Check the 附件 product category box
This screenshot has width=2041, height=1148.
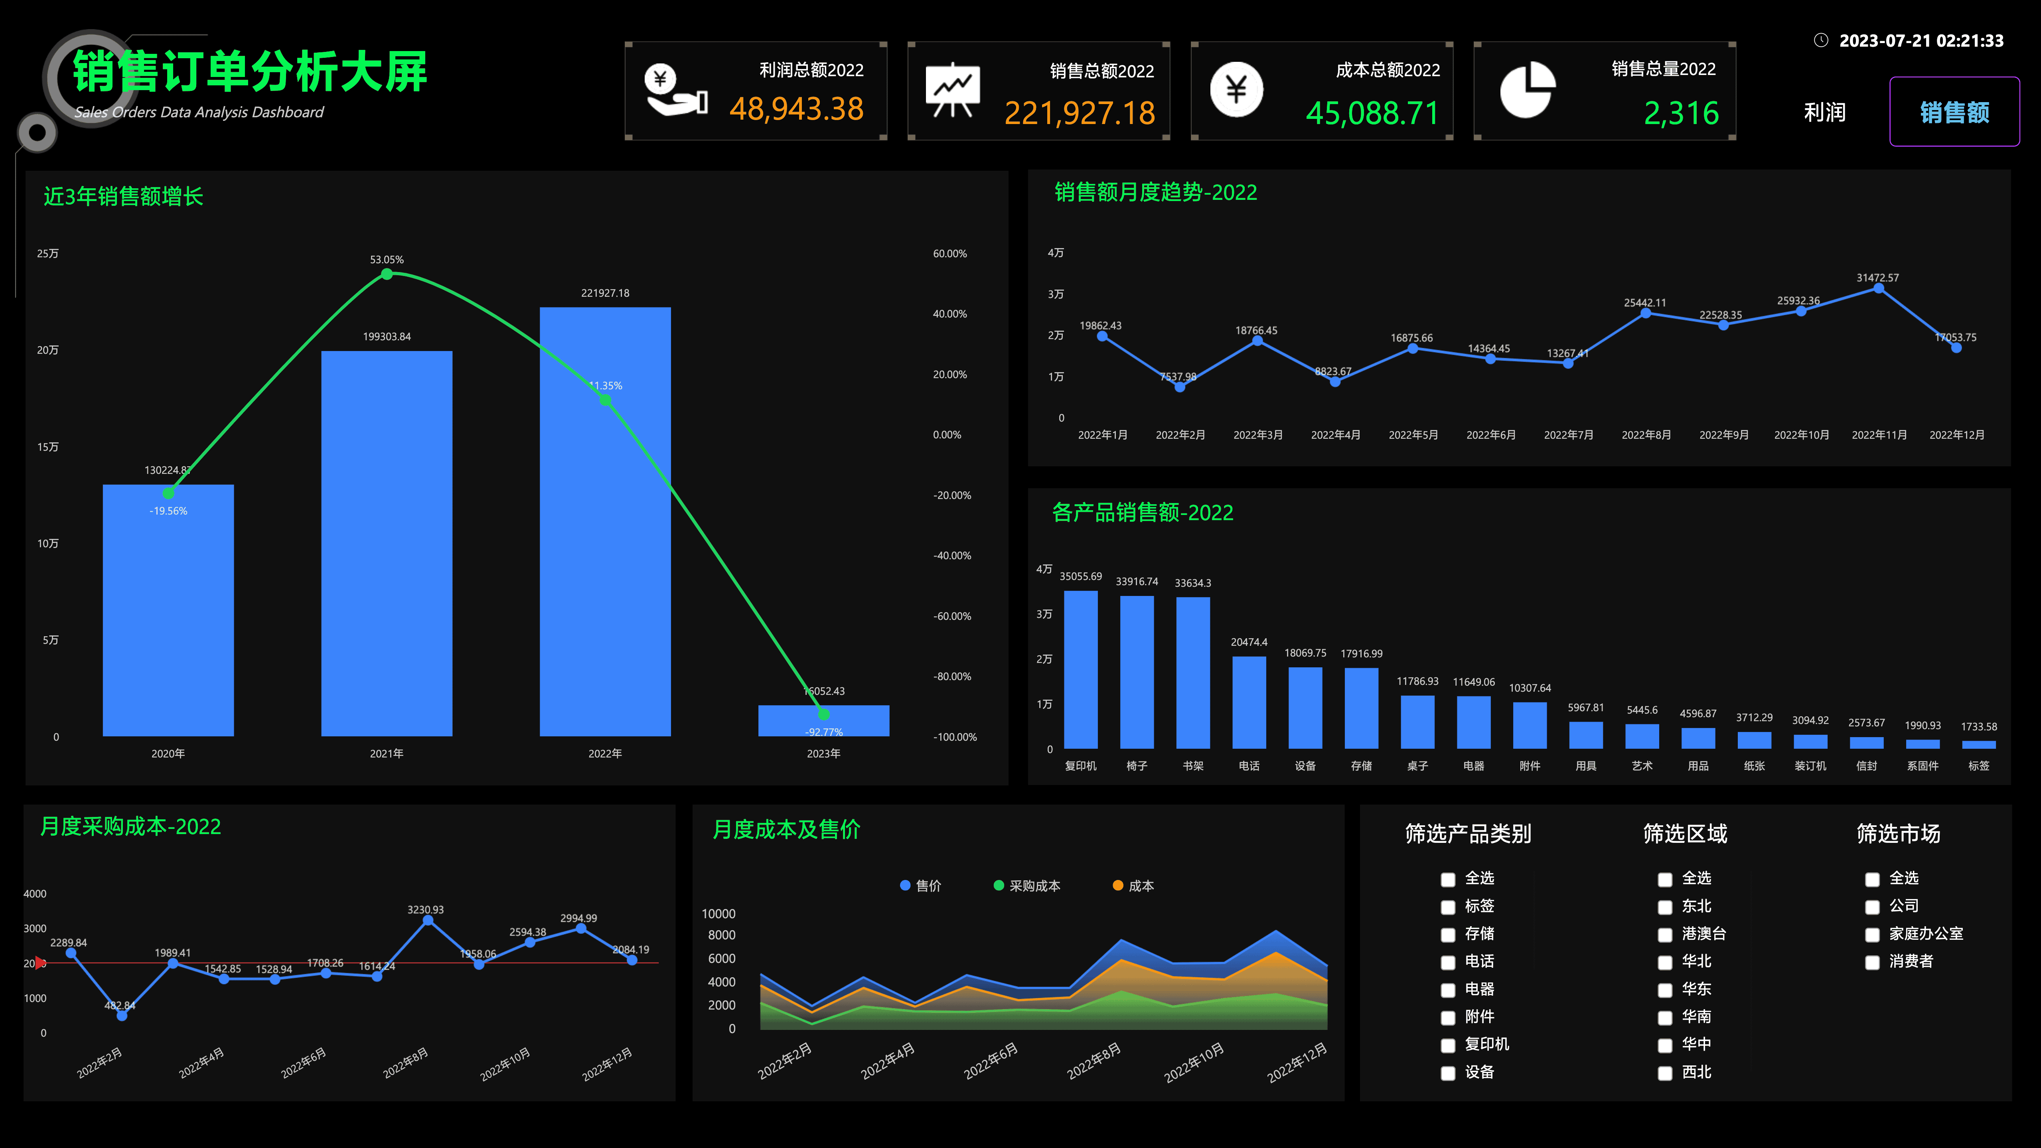1447,1018
